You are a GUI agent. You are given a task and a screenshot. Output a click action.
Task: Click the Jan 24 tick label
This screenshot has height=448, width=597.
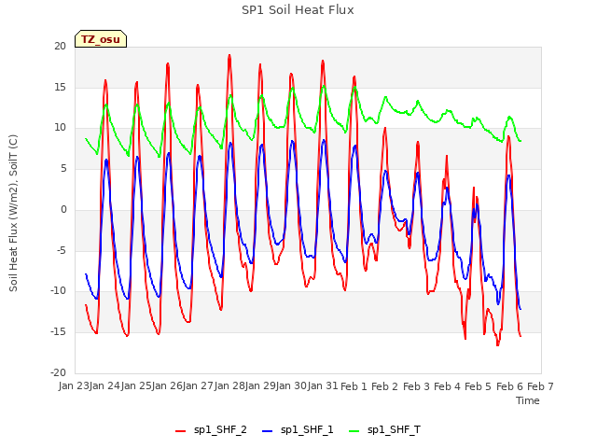point(104,386)
